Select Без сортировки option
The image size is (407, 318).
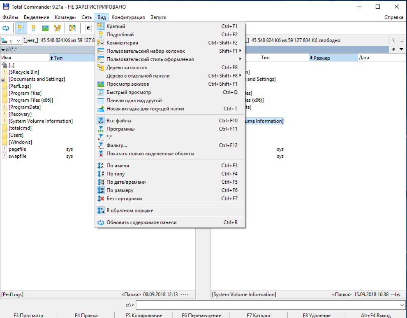(x=170, y=199)
